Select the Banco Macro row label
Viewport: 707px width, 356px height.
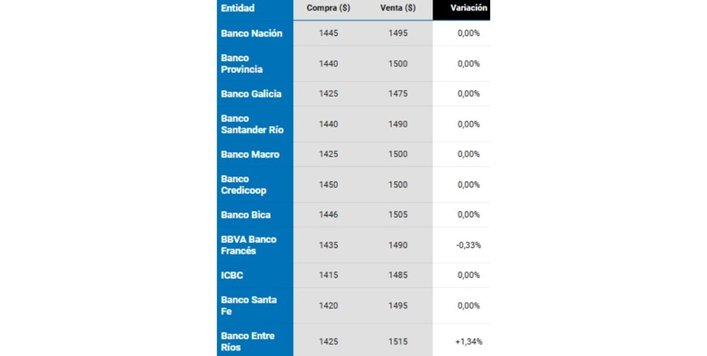[x=249, y=154]
